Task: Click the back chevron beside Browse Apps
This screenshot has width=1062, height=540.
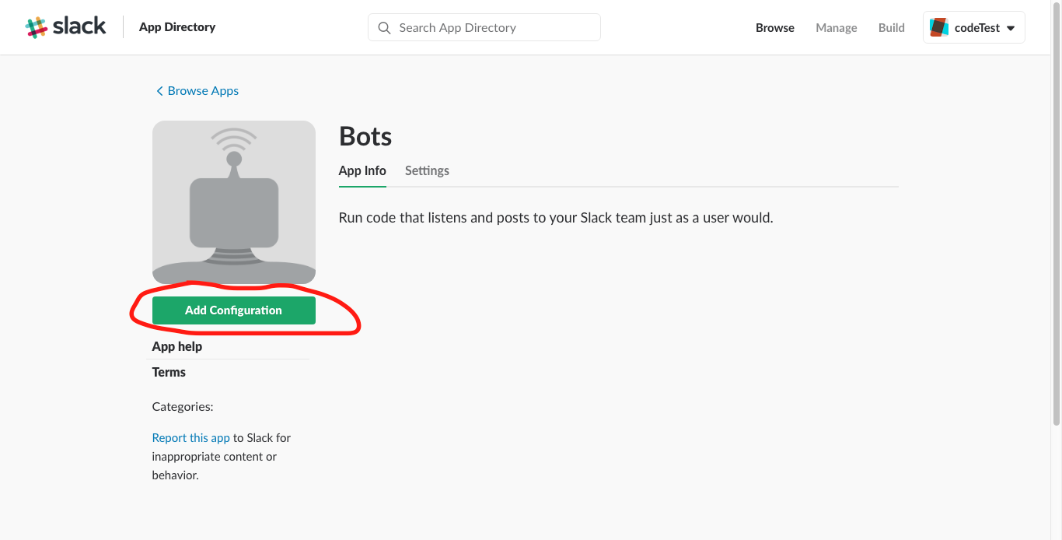Action: [x=159, y=91]
